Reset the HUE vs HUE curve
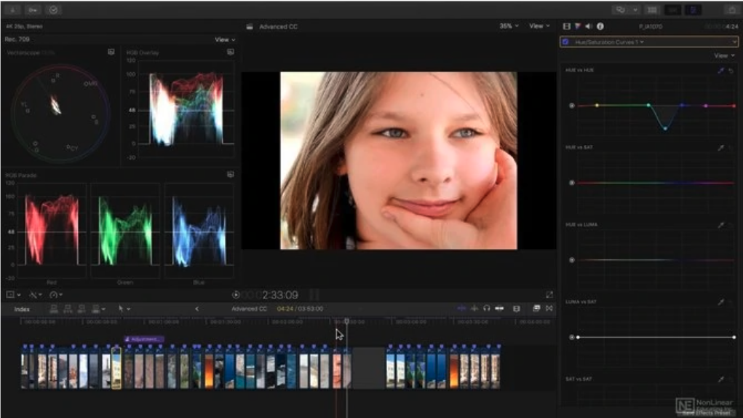The height and width of the screenshot is (418, 743). pos(731,71)
